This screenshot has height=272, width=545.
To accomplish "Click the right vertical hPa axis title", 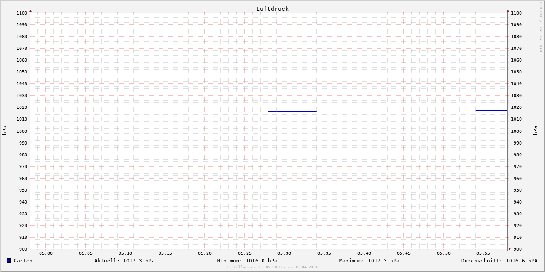I will (x=535, y=131).
